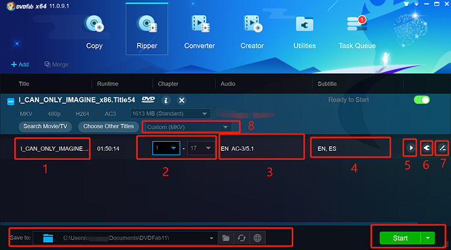
Task: Open the title bar menu arrow icon
Action: (416, 4)
